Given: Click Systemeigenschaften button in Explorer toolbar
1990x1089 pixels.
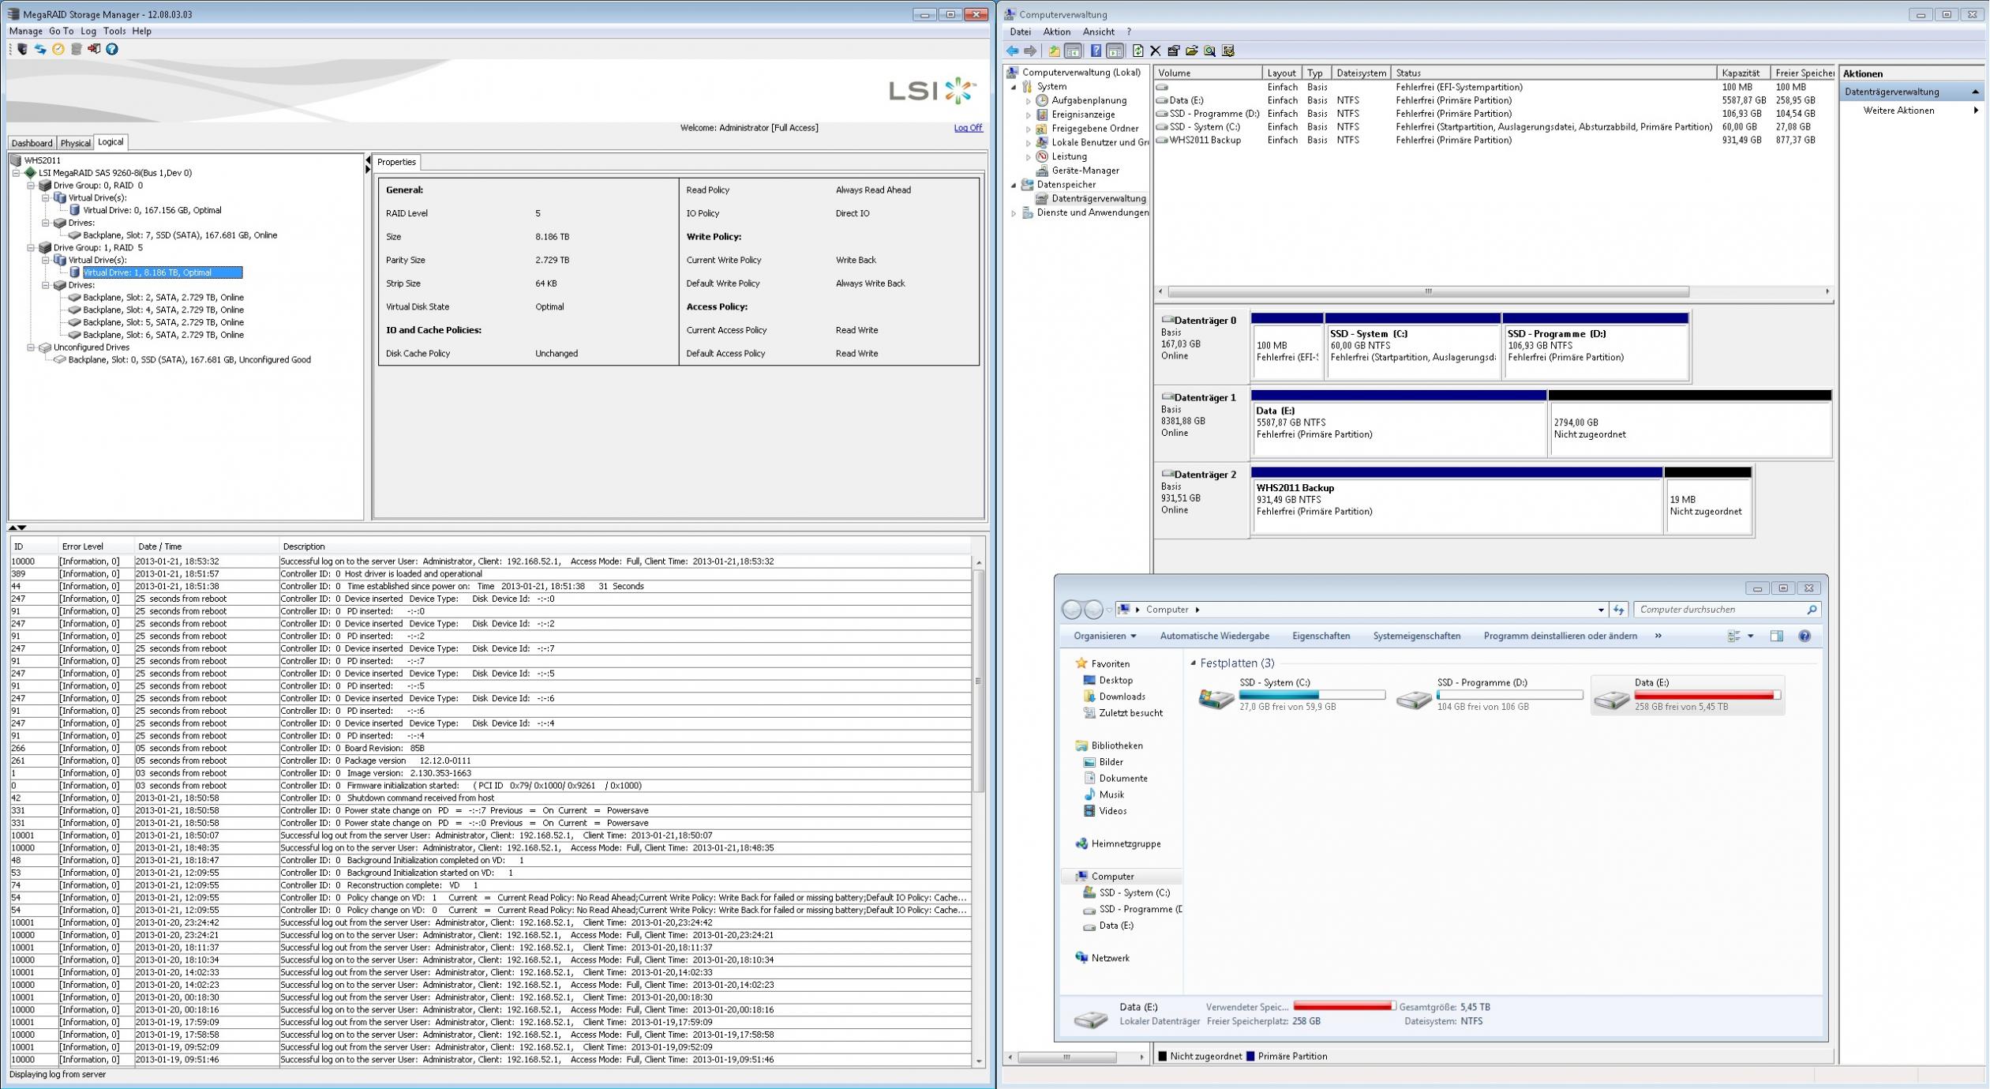Looking at the screenshot, I should click(1416, 637).
